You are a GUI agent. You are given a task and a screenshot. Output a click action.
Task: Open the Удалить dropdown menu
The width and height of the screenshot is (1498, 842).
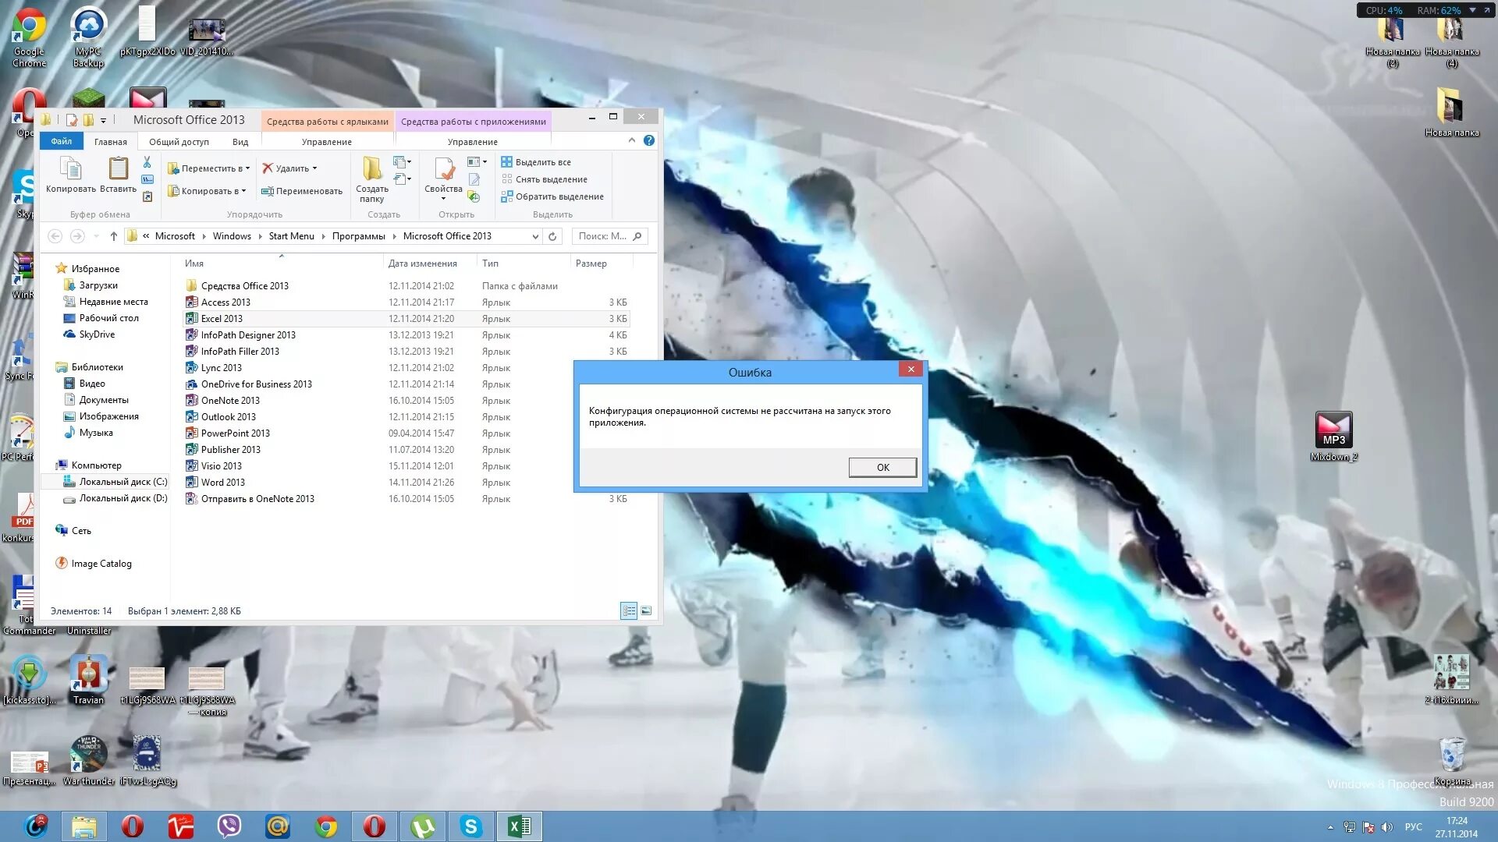[x=289, y=168]
